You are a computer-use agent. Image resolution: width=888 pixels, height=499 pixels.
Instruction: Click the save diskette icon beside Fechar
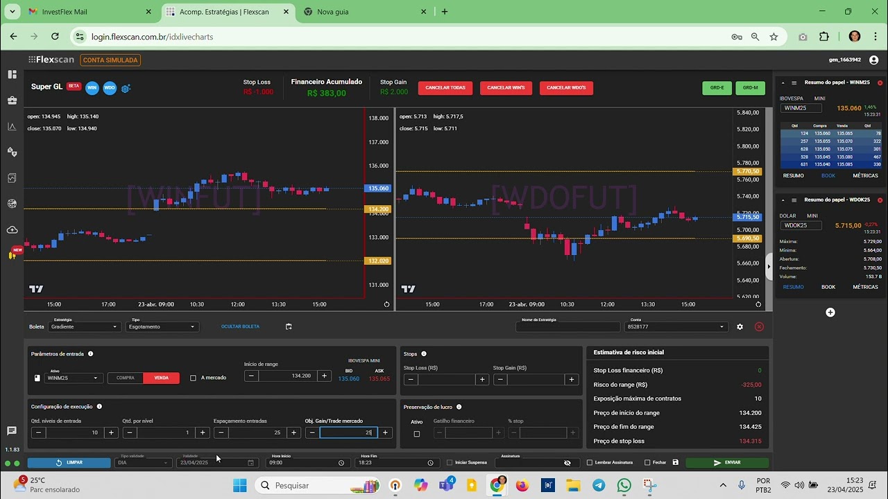click(676, 462)
